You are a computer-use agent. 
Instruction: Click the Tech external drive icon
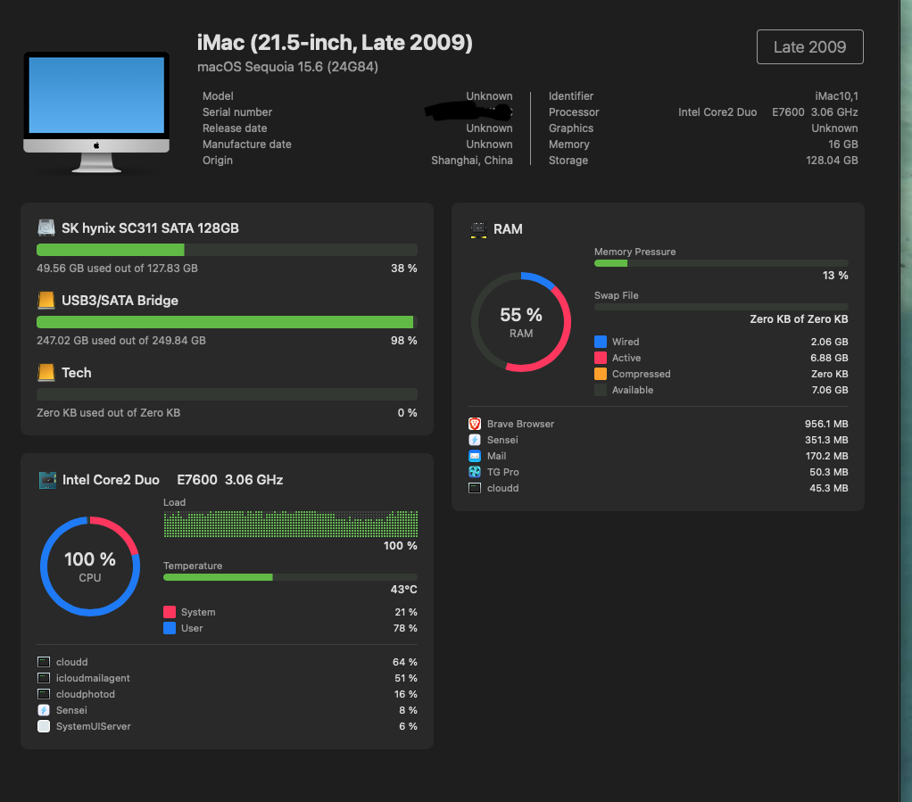pos(46,372)
